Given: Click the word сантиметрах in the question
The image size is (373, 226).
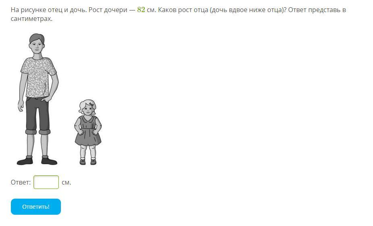Looking at the screenshot, I should tap(31, 19).
